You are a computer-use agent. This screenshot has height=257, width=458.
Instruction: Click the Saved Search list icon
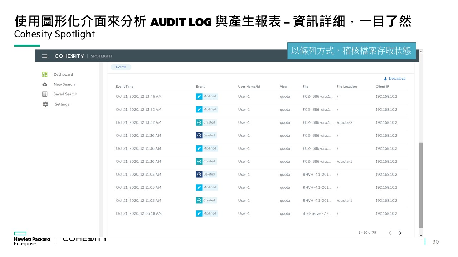[x=45, y=94]
